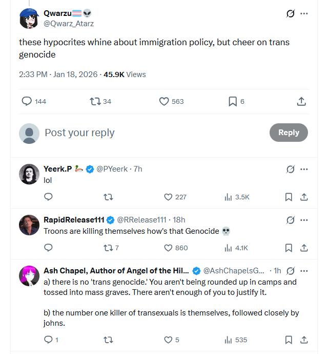Open the @RRelease111 handle link

click(142, 220)
